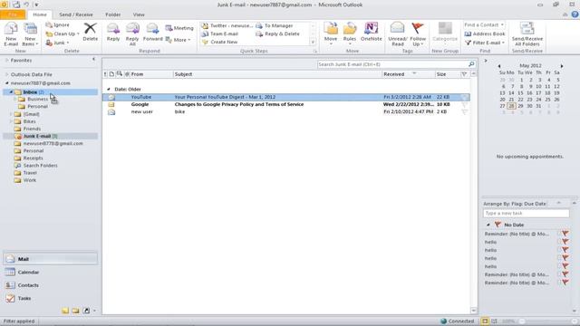Open the Receipts folder

pyautogui.click(x=34, y=158)
